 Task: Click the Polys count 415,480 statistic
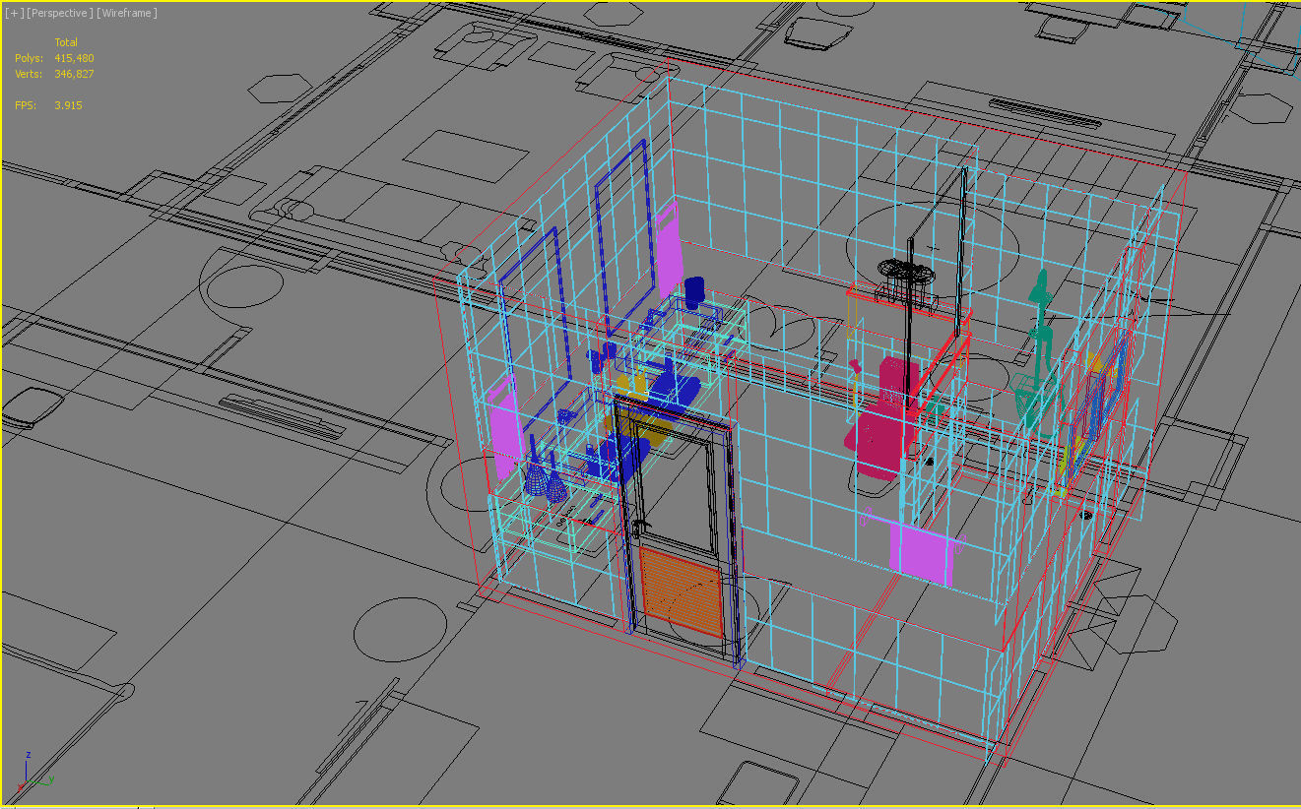pos(74,58)
